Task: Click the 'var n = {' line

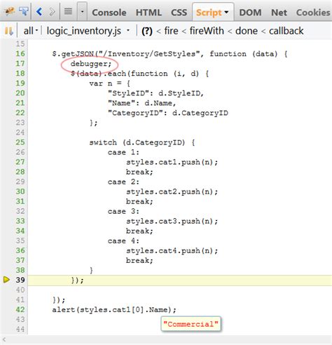Action: [x=109, y=83]
